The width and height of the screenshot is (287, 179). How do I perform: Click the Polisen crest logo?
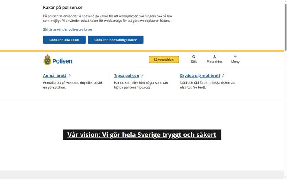click(47, 60)
